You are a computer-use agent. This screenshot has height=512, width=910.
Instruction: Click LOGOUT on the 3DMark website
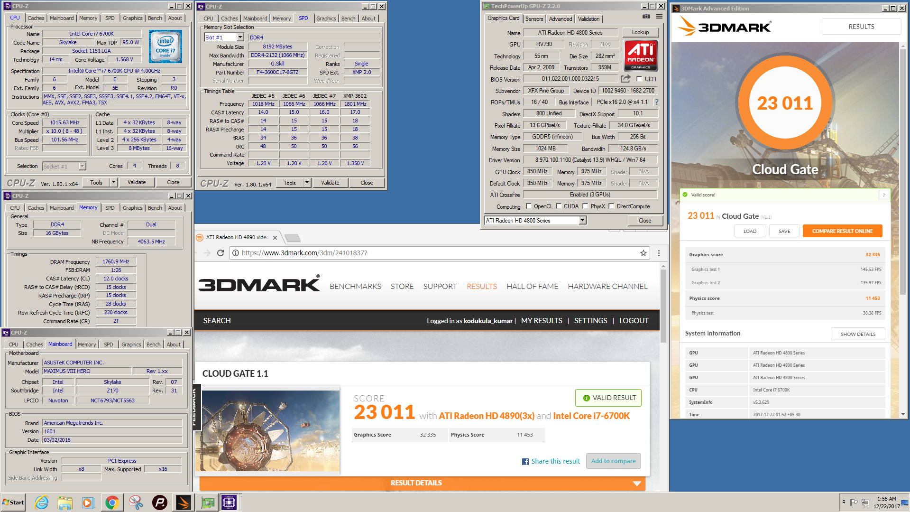pos(634,320)
